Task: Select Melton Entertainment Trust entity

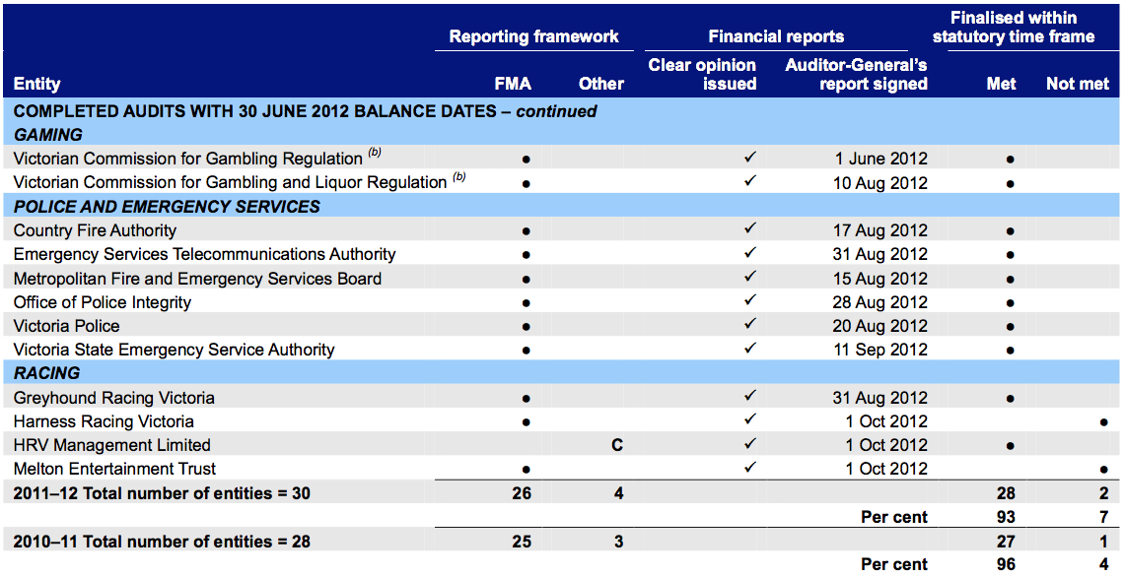Action: pyautogui.click(x=114, y=469)
